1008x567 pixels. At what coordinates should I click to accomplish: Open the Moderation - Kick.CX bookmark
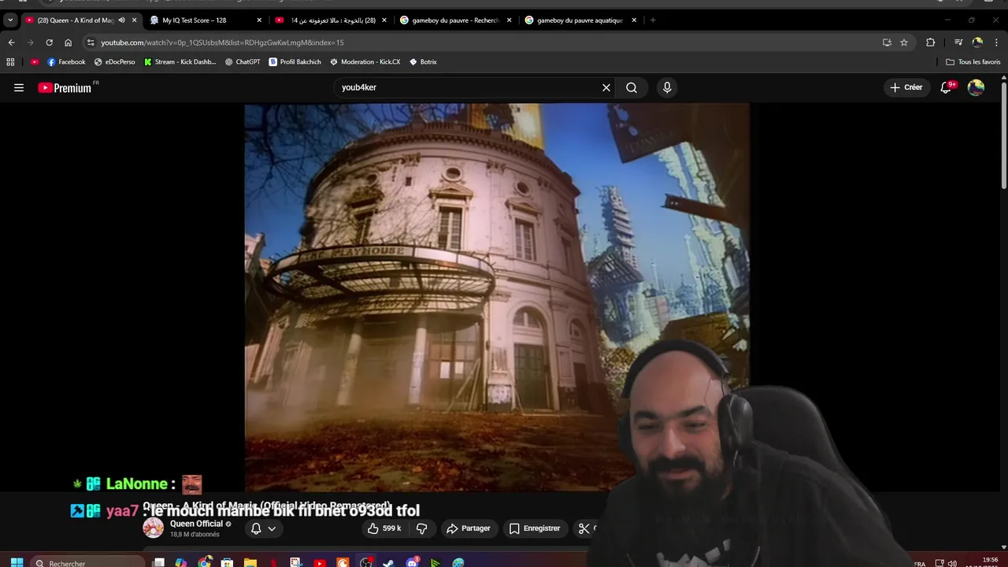[x=365, y=61]
